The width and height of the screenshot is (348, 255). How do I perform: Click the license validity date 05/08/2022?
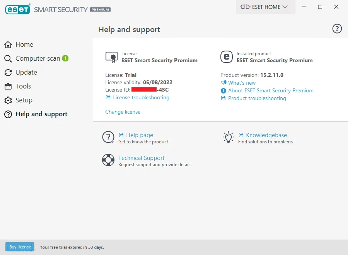point(158,82)
